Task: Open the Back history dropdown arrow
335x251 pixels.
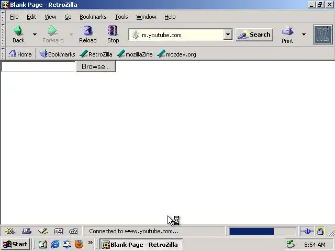Action: click(35, 35)
